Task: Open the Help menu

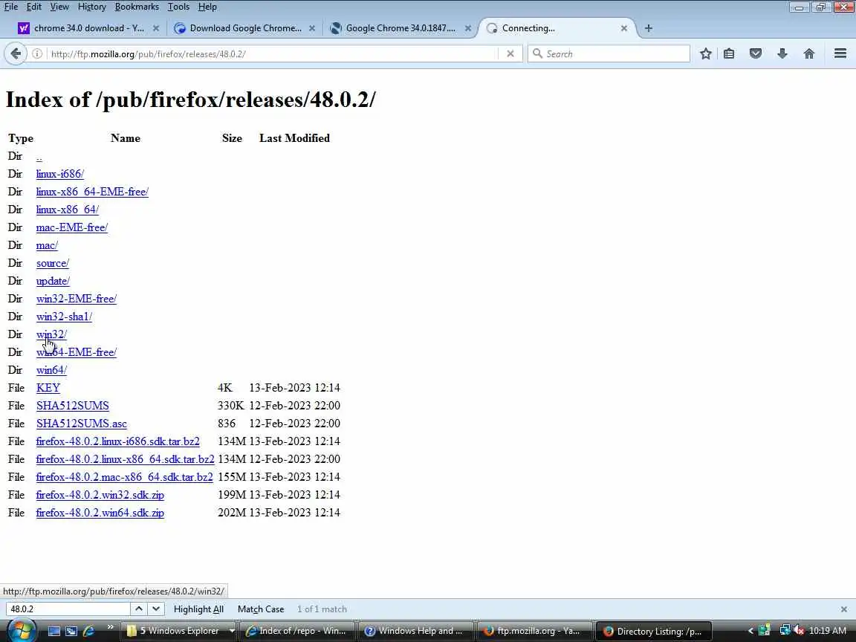Action: [207, 7]
